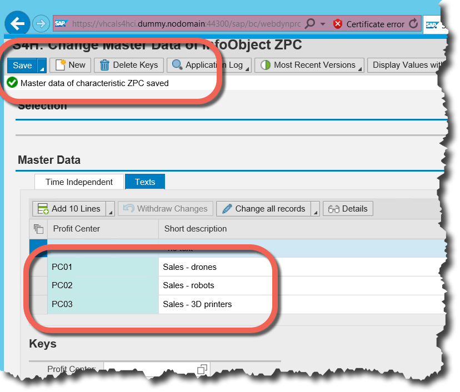Select the Texts tab
The width and height of the screenshot is (460, 392).
[x=145, y=182]
